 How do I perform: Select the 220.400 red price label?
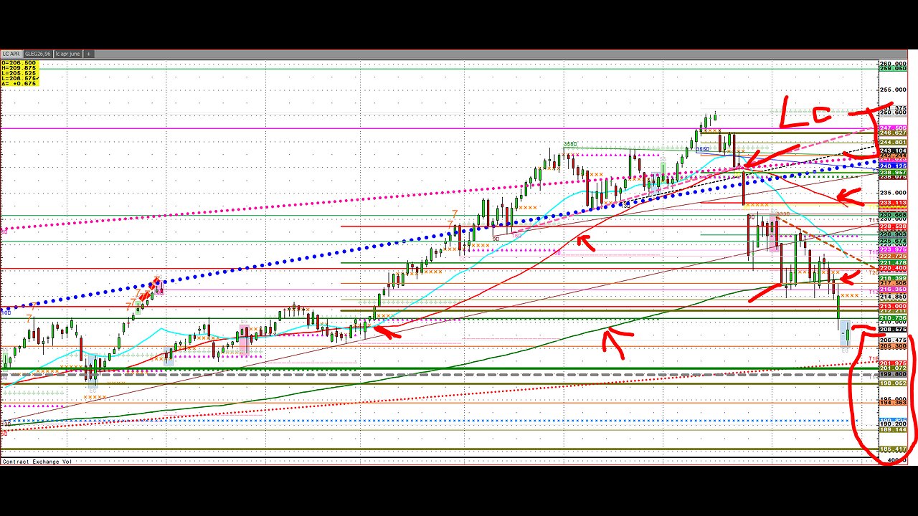[893, 268]
